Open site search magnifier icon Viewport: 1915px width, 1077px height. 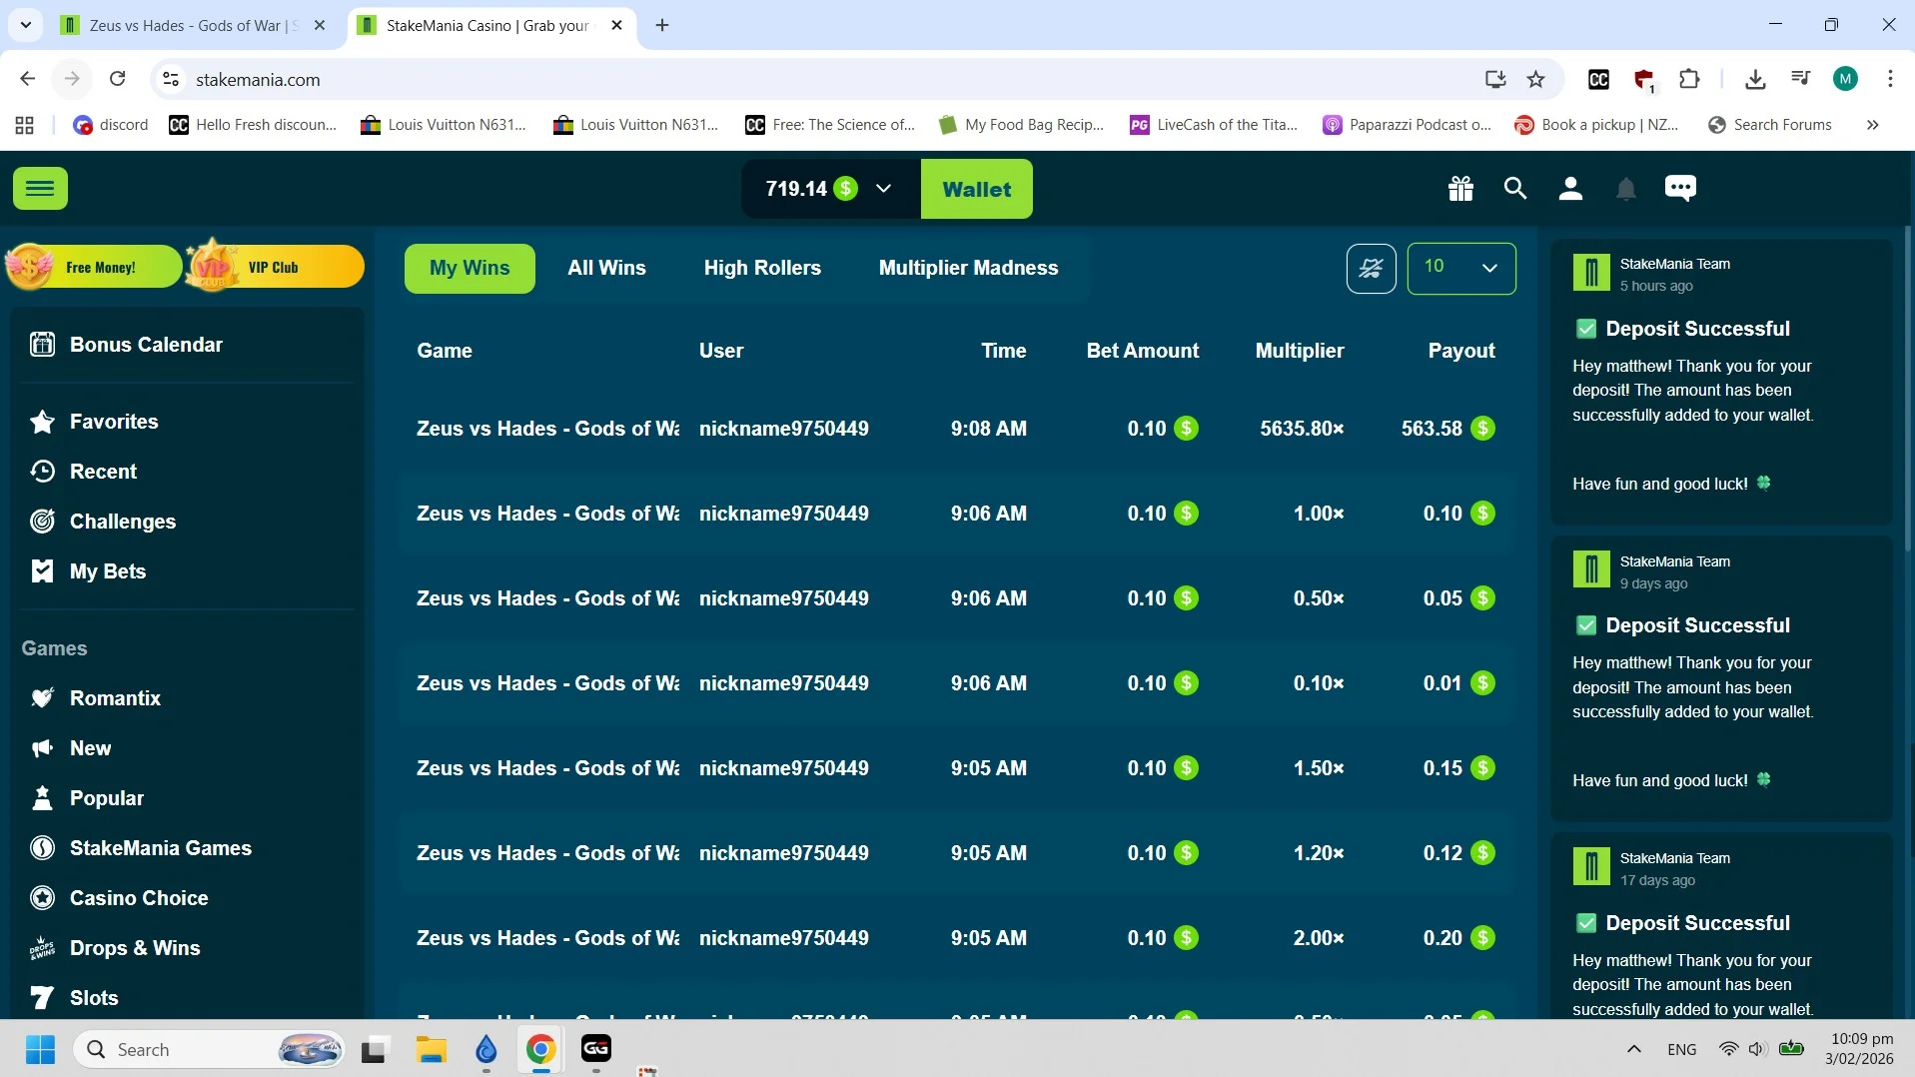[1515, 188]
